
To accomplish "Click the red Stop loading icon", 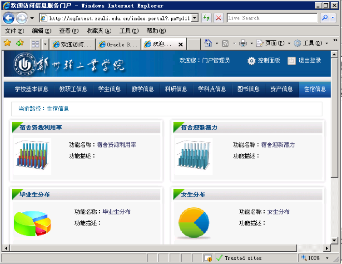I will (218, 18).
